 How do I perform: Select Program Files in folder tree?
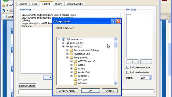click(x=81, y=57)
